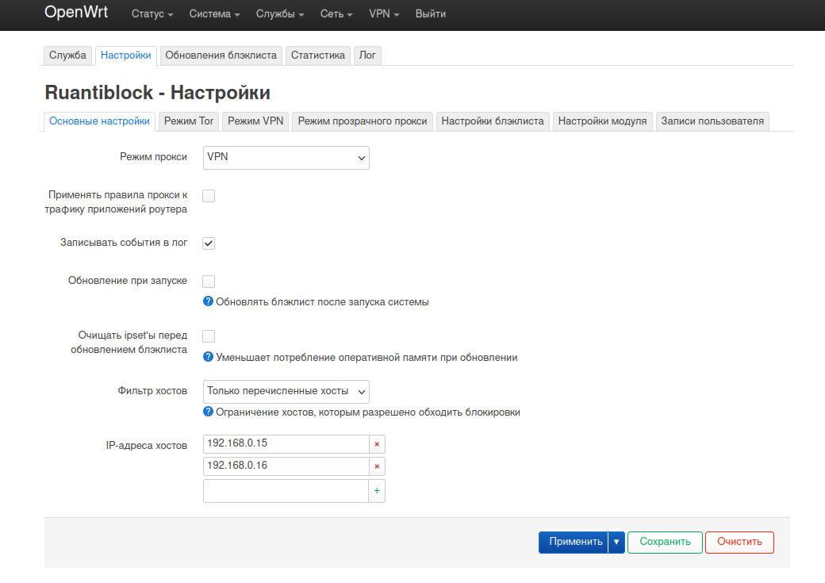Image resolution: width=825 pixels, height=583 pixels.
Task: Delete the 192.168.0.16 host entry
Action: (x=377, y=466)
